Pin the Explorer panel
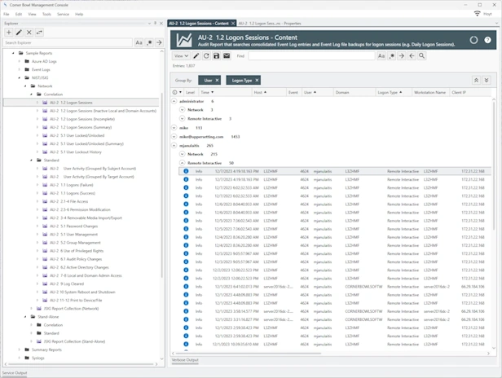Screen dimensions: 502x378 pos(156,23)
